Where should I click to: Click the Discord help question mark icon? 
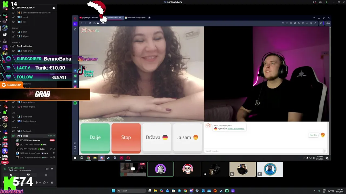coord(320,2)
